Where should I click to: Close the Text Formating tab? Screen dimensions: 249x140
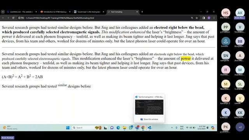(137, 12)
